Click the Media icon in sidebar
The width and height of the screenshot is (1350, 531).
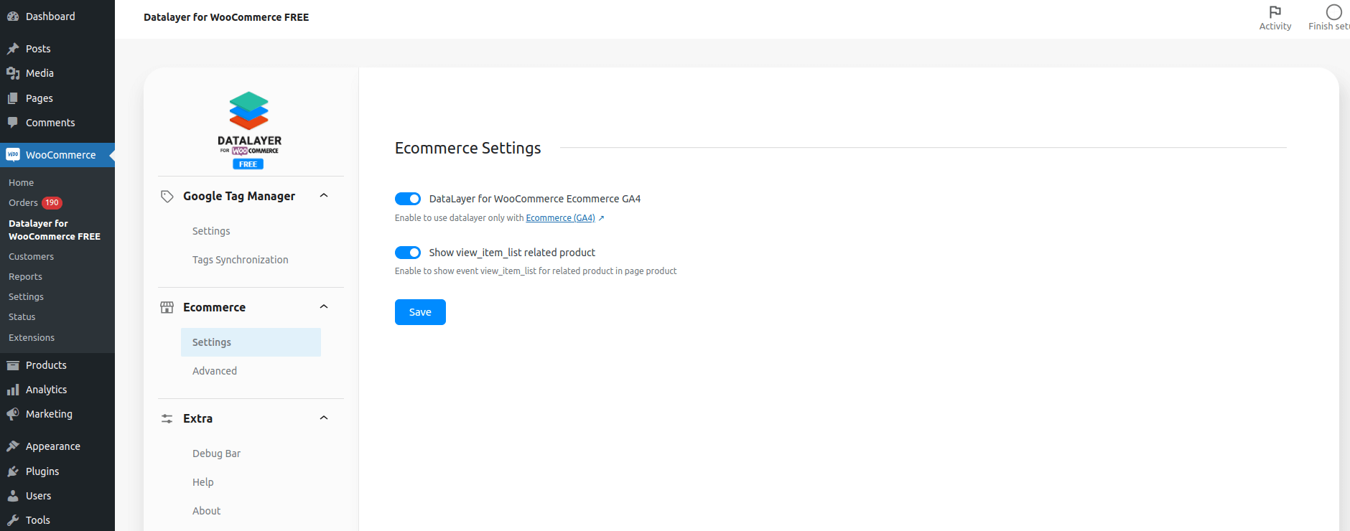tap(13, 73)
